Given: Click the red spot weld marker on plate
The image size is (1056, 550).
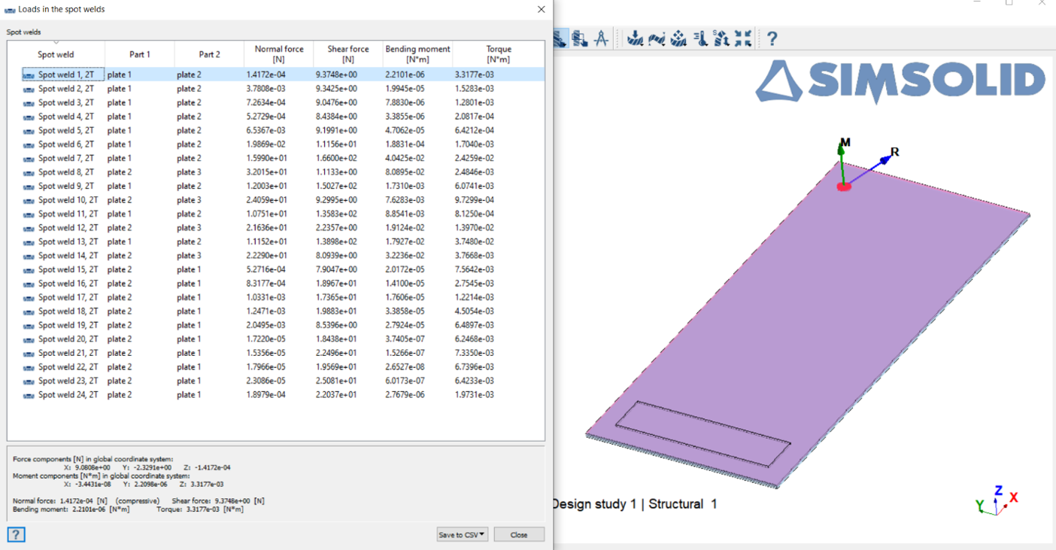Looking at the screenshot, I should pos(844,186).
